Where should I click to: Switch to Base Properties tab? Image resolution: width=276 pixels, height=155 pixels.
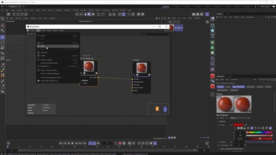coord(238,87)
